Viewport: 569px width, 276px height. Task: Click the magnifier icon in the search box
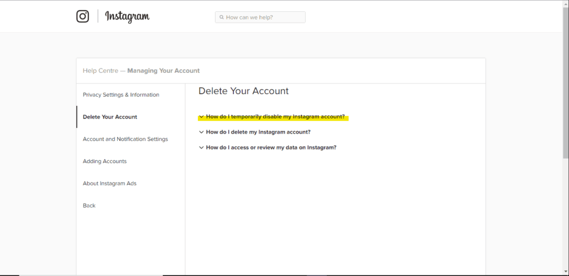(221, 17)
